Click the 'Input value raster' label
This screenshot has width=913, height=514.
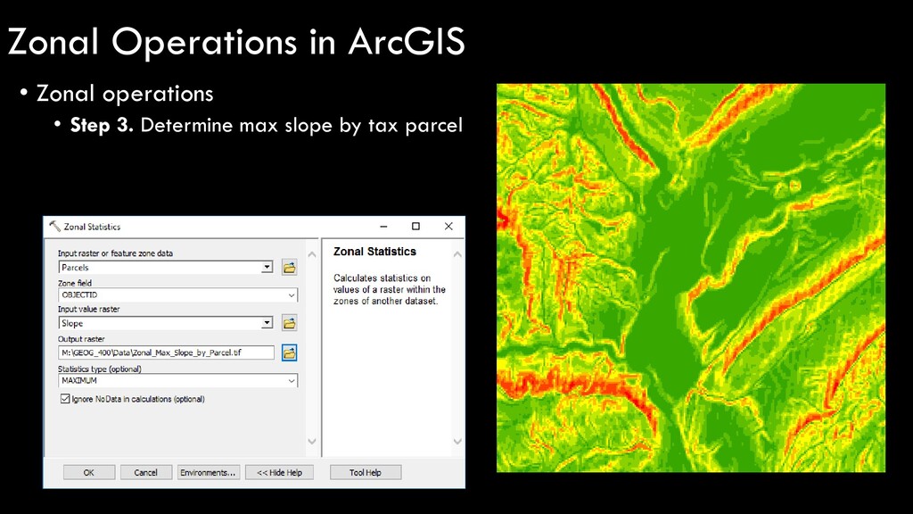pos(88,310)
